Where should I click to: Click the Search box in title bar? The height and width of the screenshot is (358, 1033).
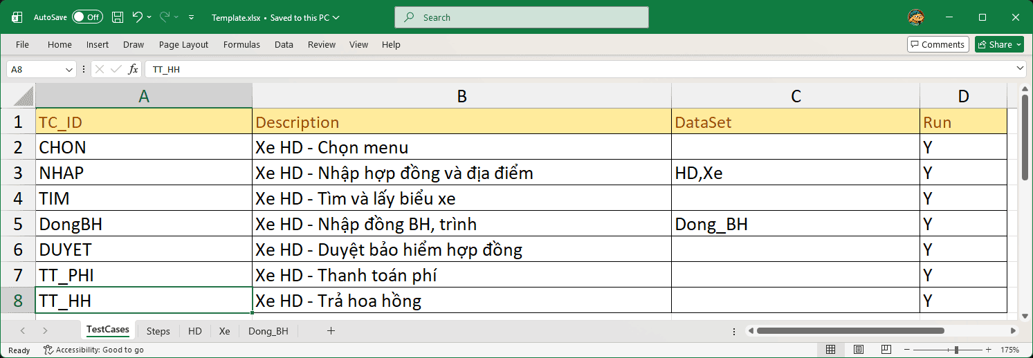[522, 17]
